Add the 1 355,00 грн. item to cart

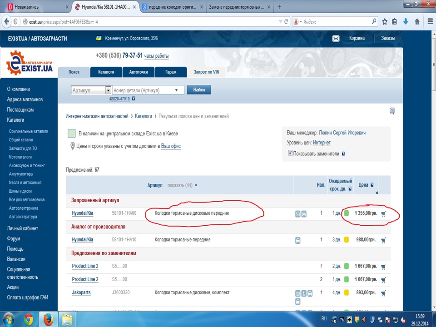pyautogui.click(x=384, y=214)
